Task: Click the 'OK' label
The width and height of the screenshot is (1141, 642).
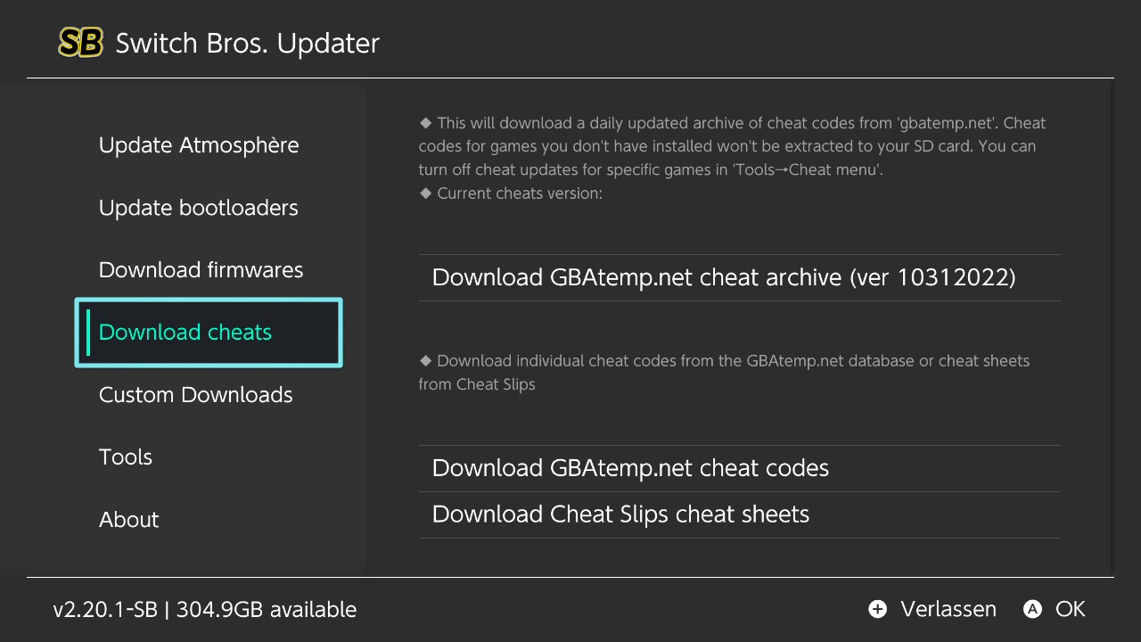Action: click(x=1071, y=609)
